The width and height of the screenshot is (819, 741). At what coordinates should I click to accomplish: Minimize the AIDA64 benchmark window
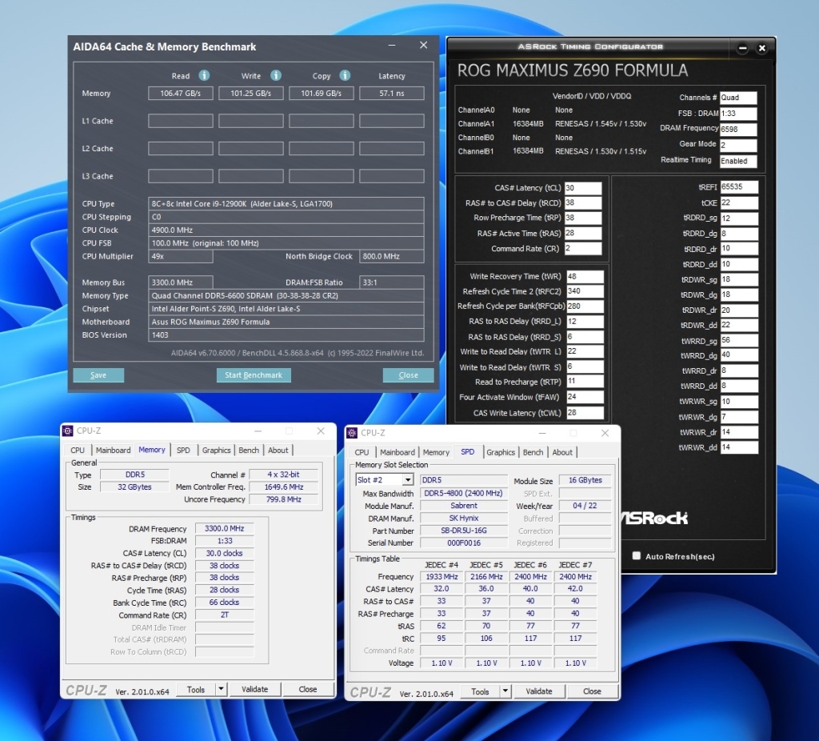pos(392,46)
